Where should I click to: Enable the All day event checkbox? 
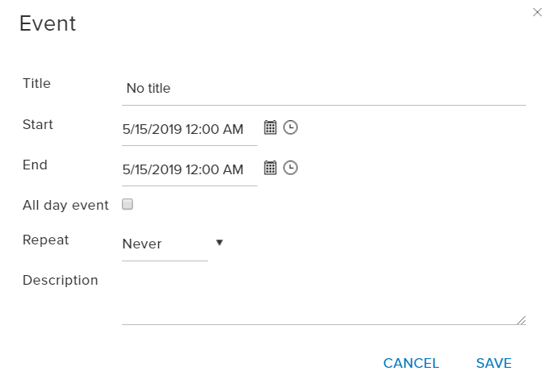click(x=128, y=205)
